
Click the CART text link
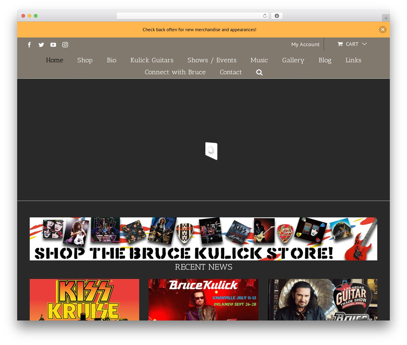click(x=352, y=44)
